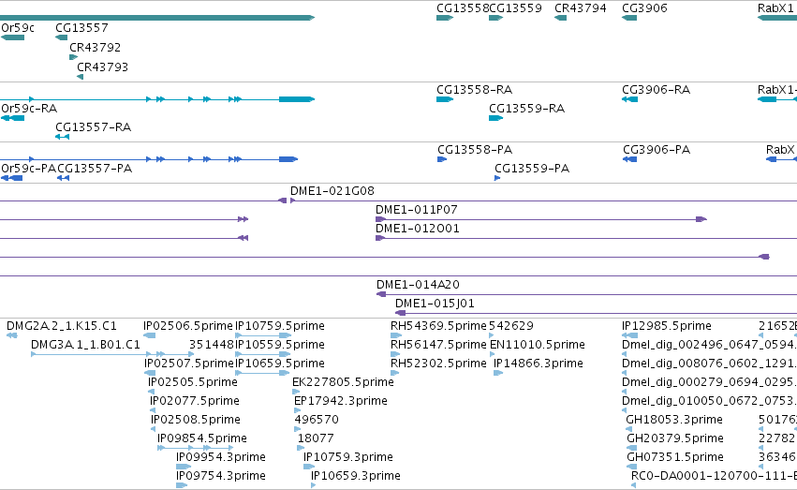The width and height of the screenshot is (797, 490).
Task: Click IP02507.5prime feature label
Action: tap(188, 364)
